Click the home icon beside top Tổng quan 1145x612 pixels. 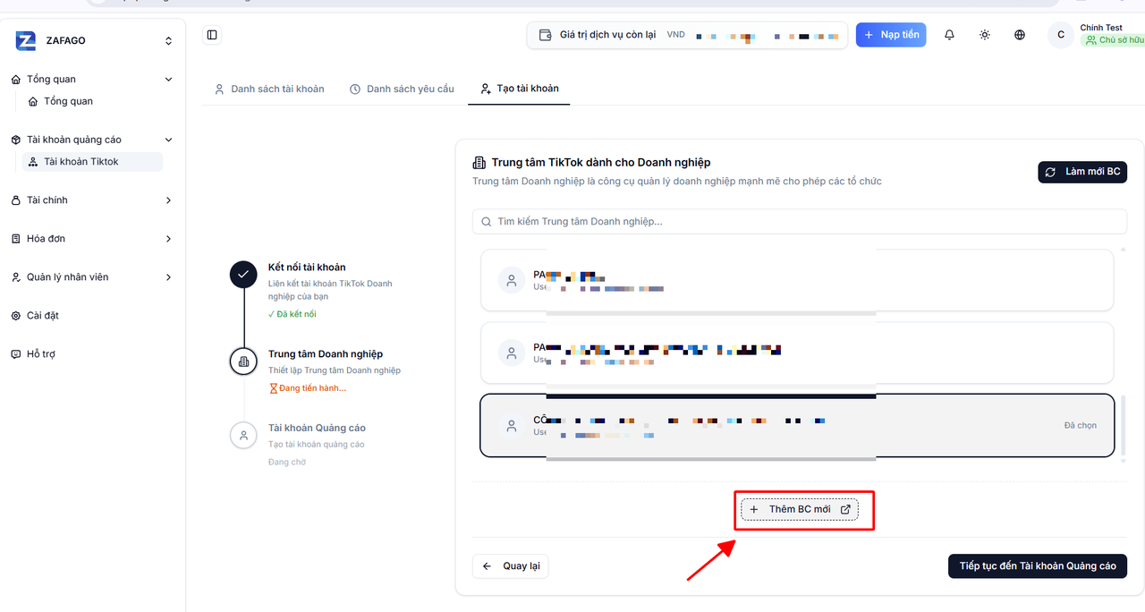coord(16,79)
